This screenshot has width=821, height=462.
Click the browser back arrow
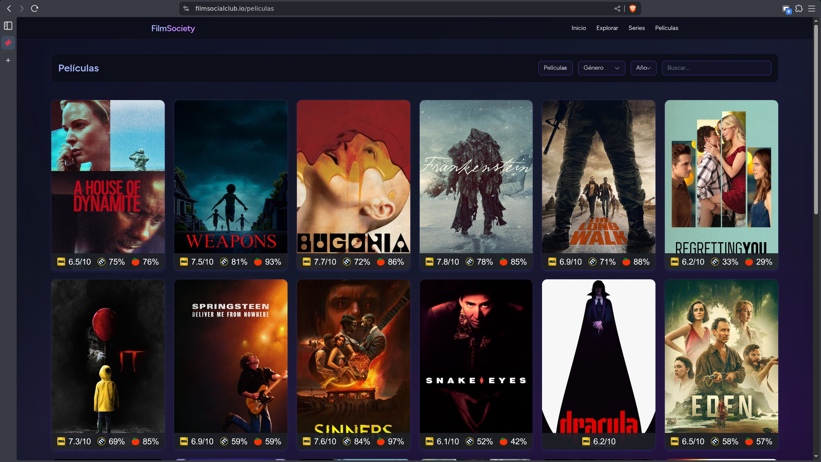pyautogui.click(x=9, y=9)
